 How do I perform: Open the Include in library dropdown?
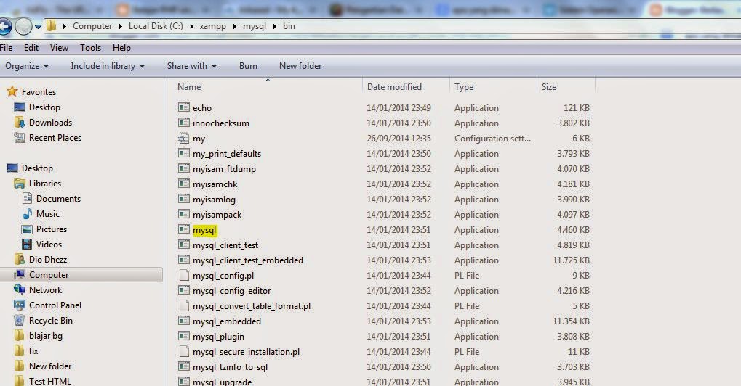[108, 66]
